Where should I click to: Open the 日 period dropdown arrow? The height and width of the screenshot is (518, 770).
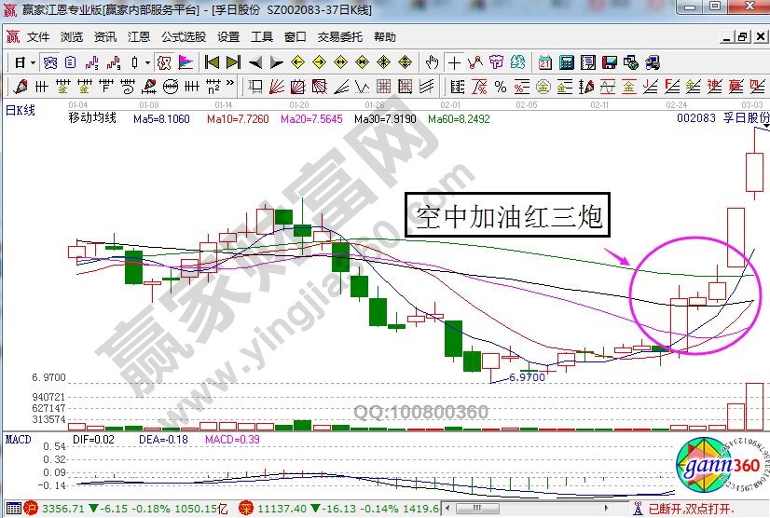pyautogui.click(x=33, y=63)
